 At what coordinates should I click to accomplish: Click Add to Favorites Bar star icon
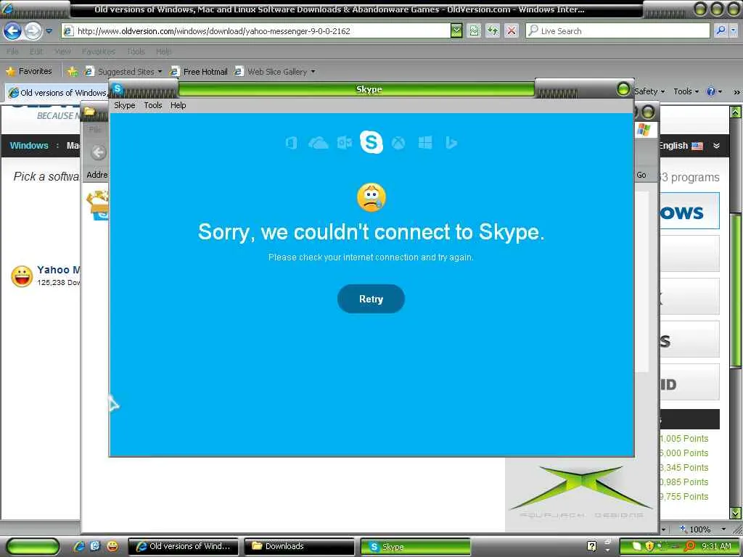click(x=72, y=72)
